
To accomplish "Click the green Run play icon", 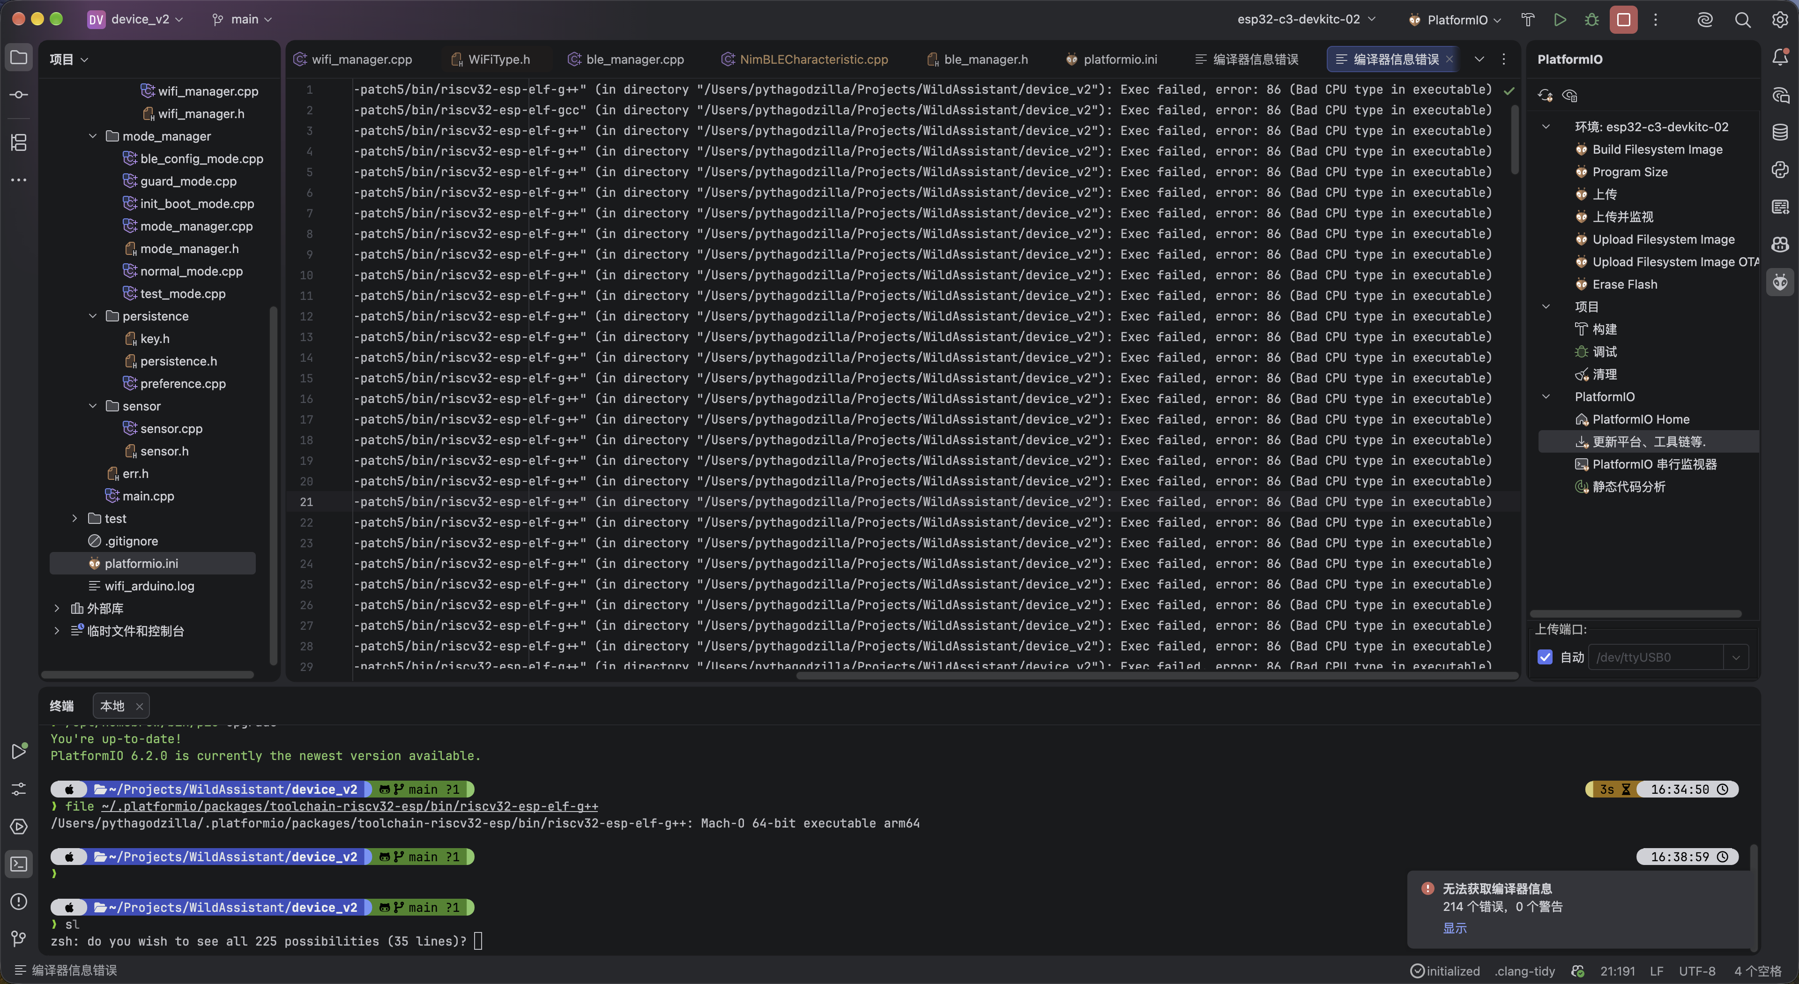I will click(1560, 20).
